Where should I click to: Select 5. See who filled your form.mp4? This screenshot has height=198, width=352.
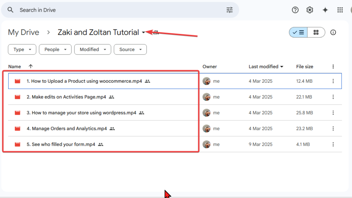(x=61, y=144)
